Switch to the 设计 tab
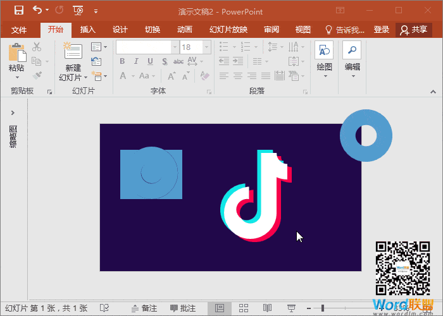The width and height of the screenshot is (443, 316). (120, 30)
